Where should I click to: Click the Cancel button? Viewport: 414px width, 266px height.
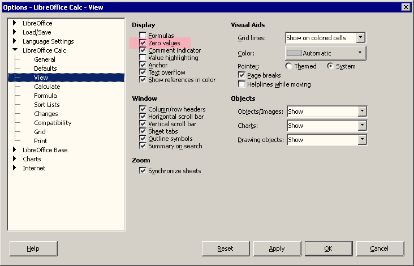click(380, 248)
